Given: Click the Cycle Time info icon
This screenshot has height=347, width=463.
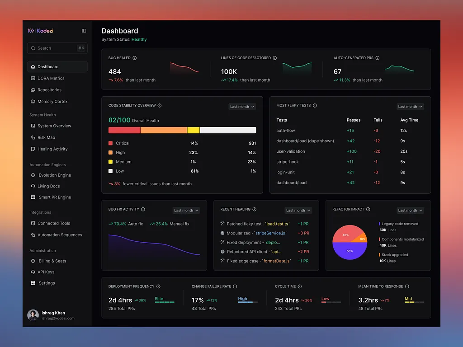Looking at the screenshot, I should point(300,286).
